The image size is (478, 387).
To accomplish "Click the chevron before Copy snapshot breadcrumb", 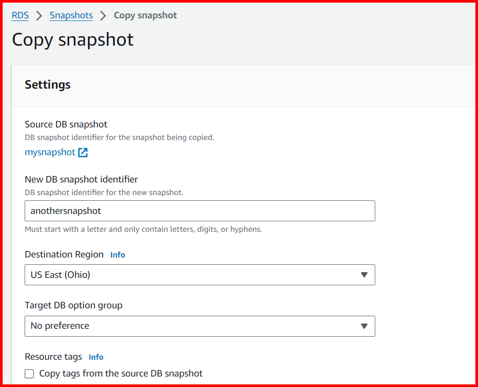I will coord(103,15).
